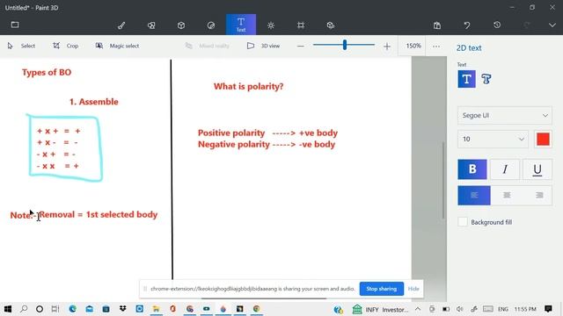This screenshot has width=563, height=316.
Task: Click the "1. Assemble" text
Action: [94, 102]
